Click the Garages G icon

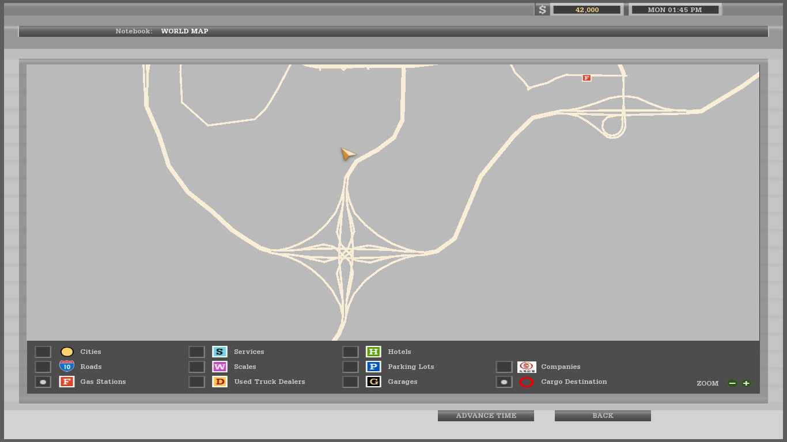pos(373,382)
